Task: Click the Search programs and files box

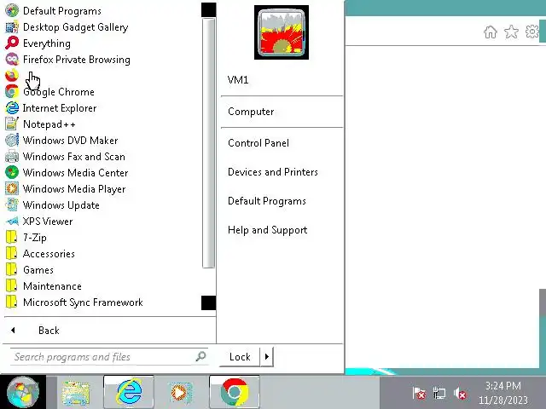Action: pos(109,357)
